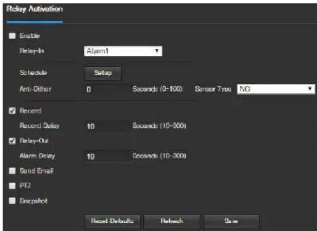
Task: Enable the PTZ checkbox
Action: pyautogui.click(x=12, y=186)
